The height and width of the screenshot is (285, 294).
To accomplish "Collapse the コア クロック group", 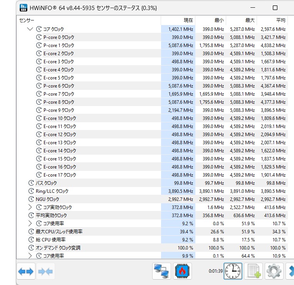I will [30, 29].
